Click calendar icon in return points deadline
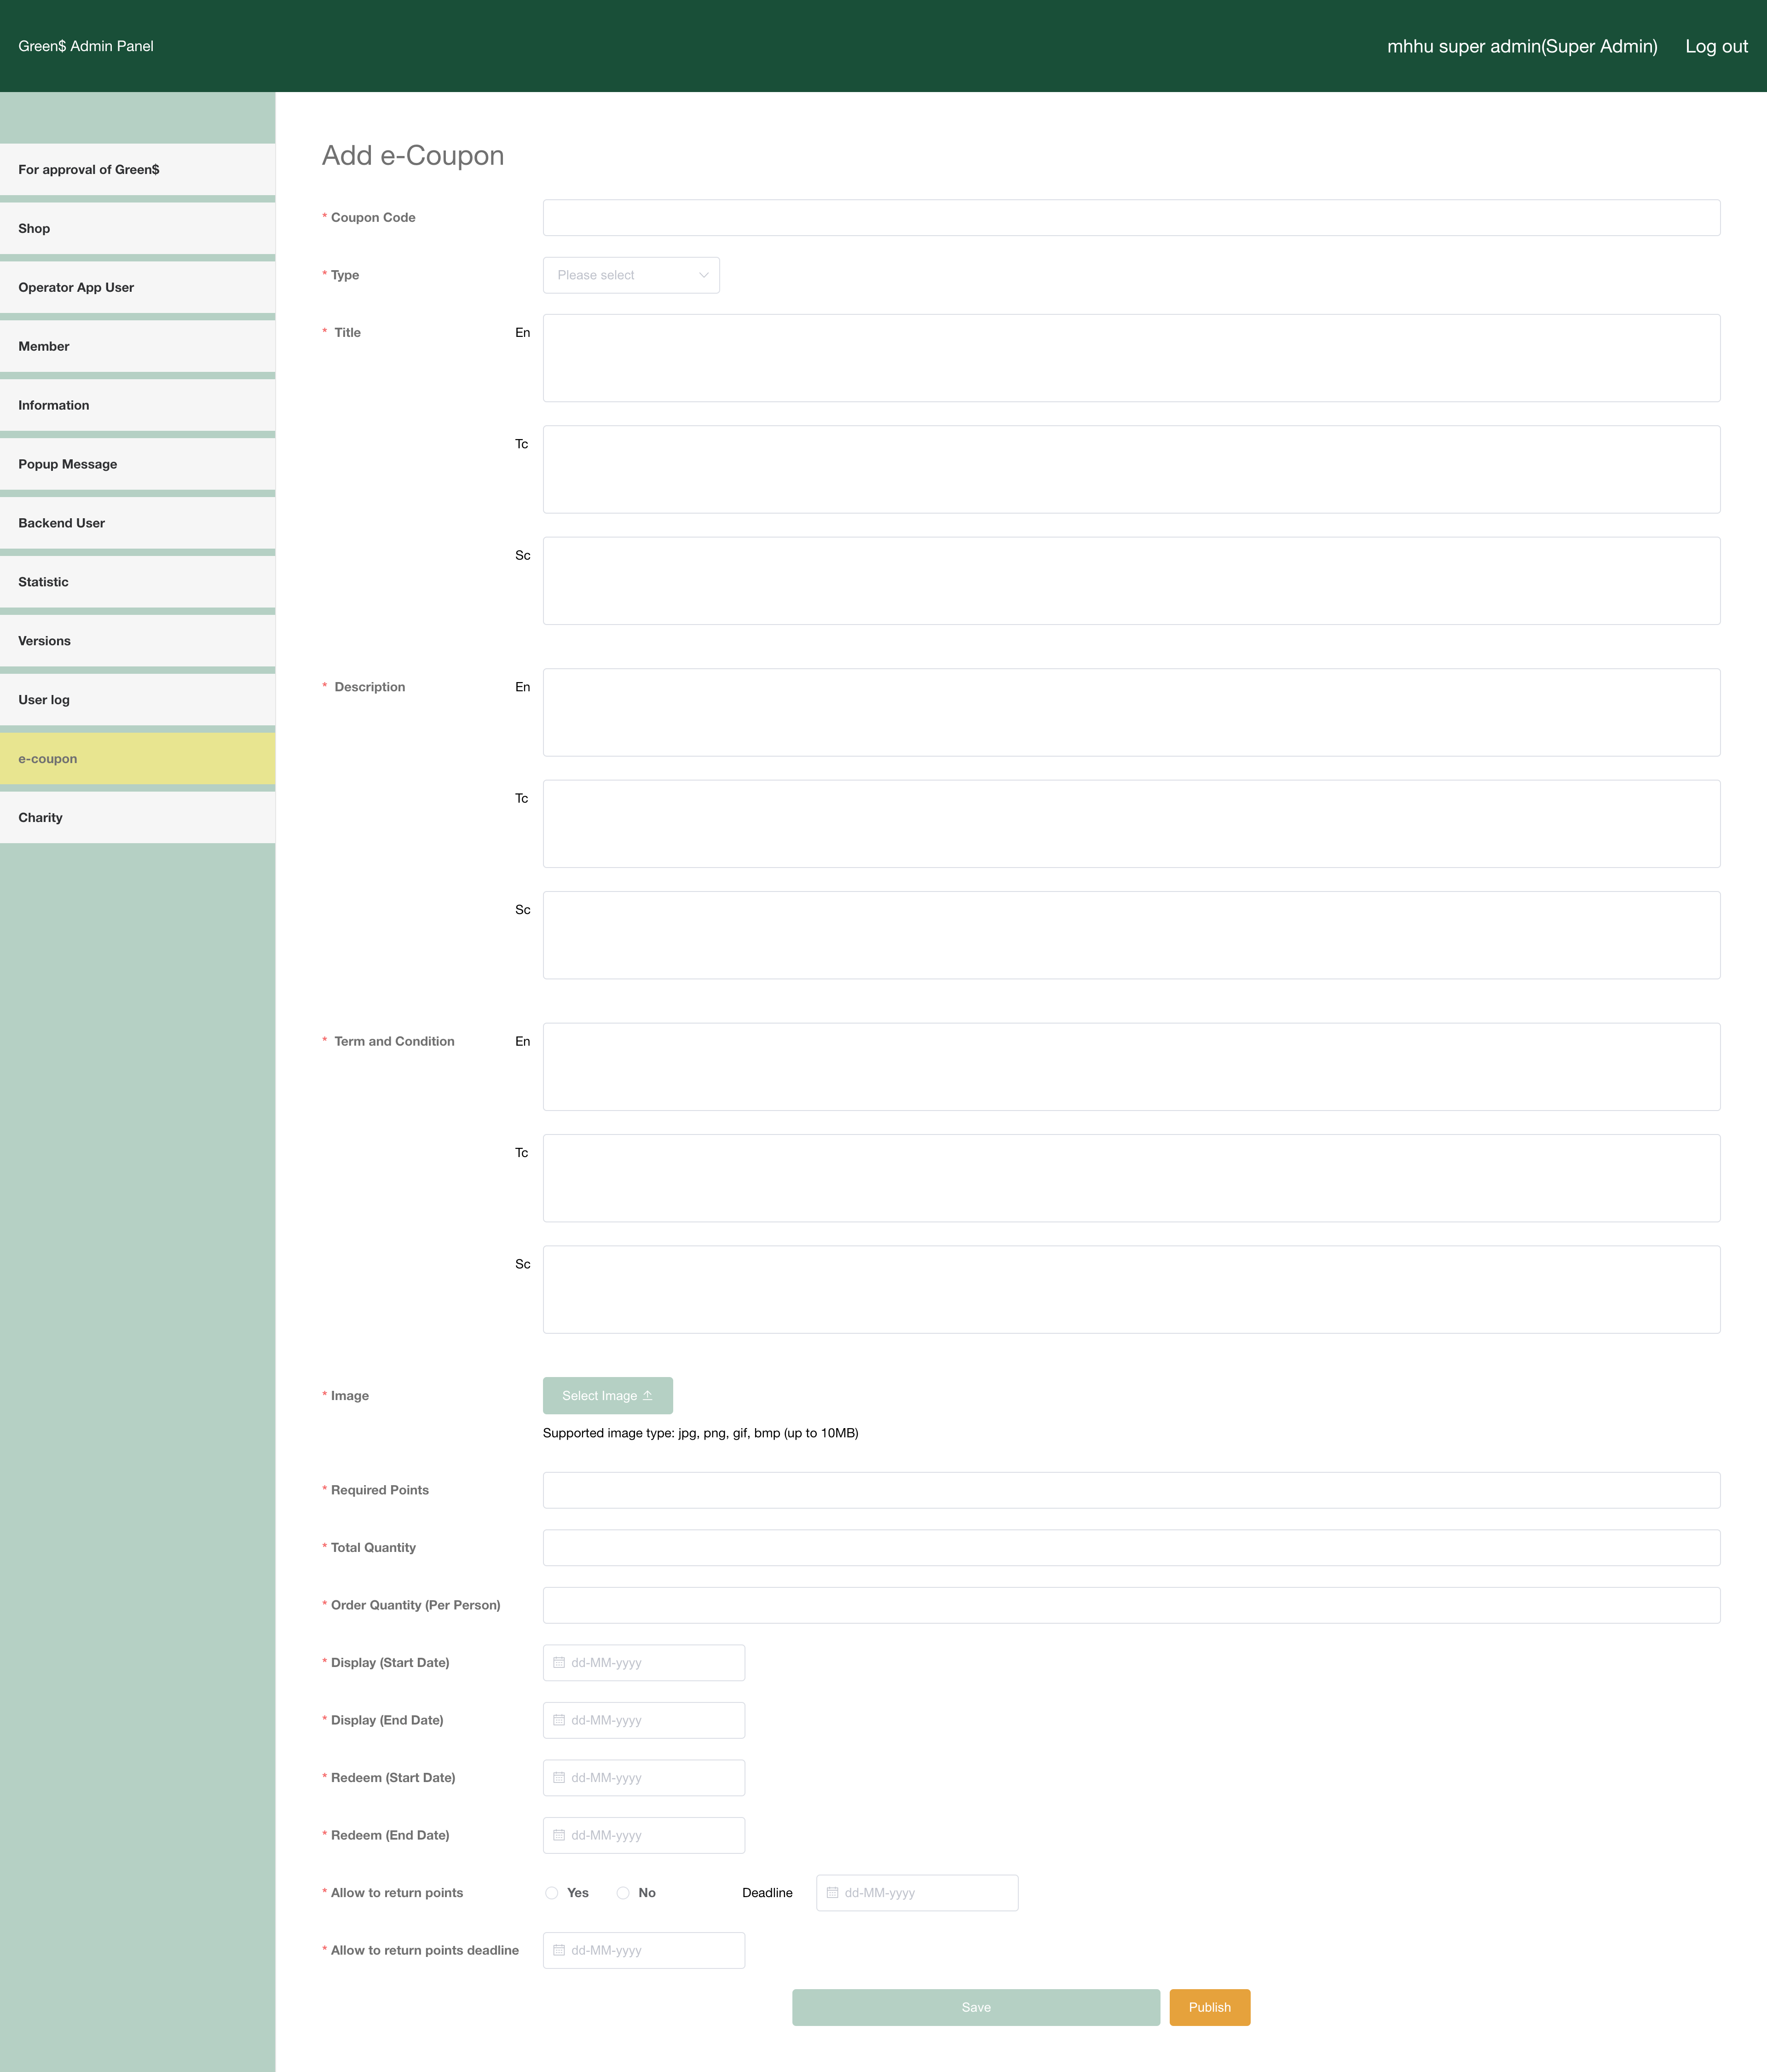This screenshot has width=1767, height=2072. 559,1950
